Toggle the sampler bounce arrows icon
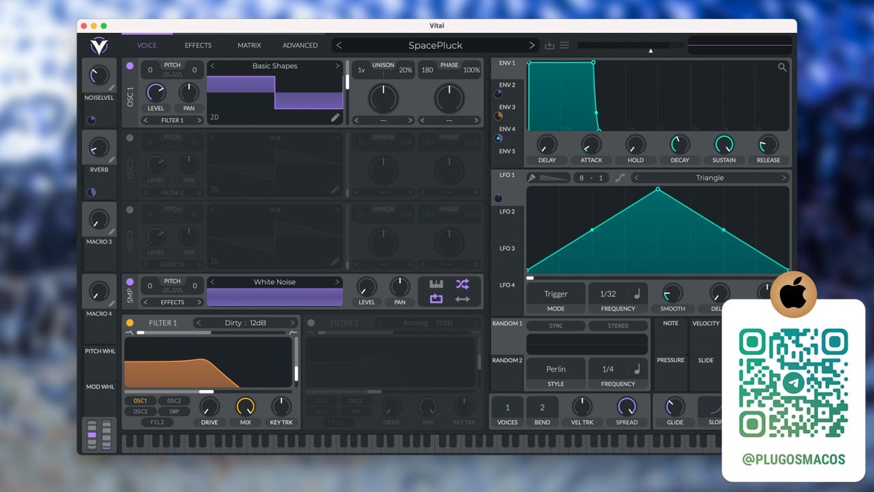Viewport: 874px width, 492px height. (462, 299)
